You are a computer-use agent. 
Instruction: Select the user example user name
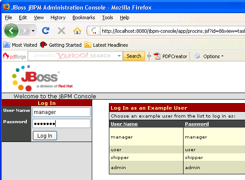click(x=116, y=150)
